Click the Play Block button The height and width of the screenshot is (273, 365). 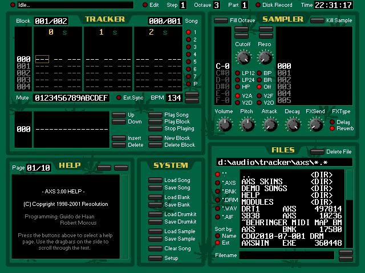tap(155, 122)
